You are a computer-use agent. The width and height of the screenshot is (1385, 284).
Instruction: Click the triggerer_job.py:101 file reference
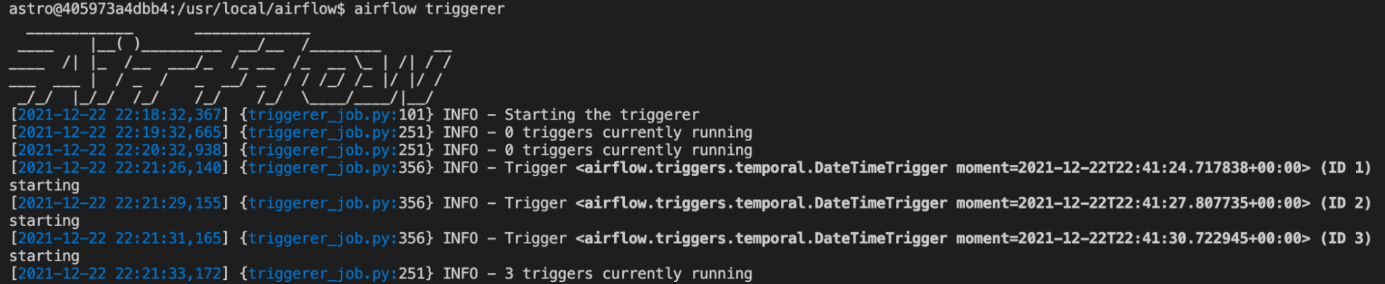(336, 115)
